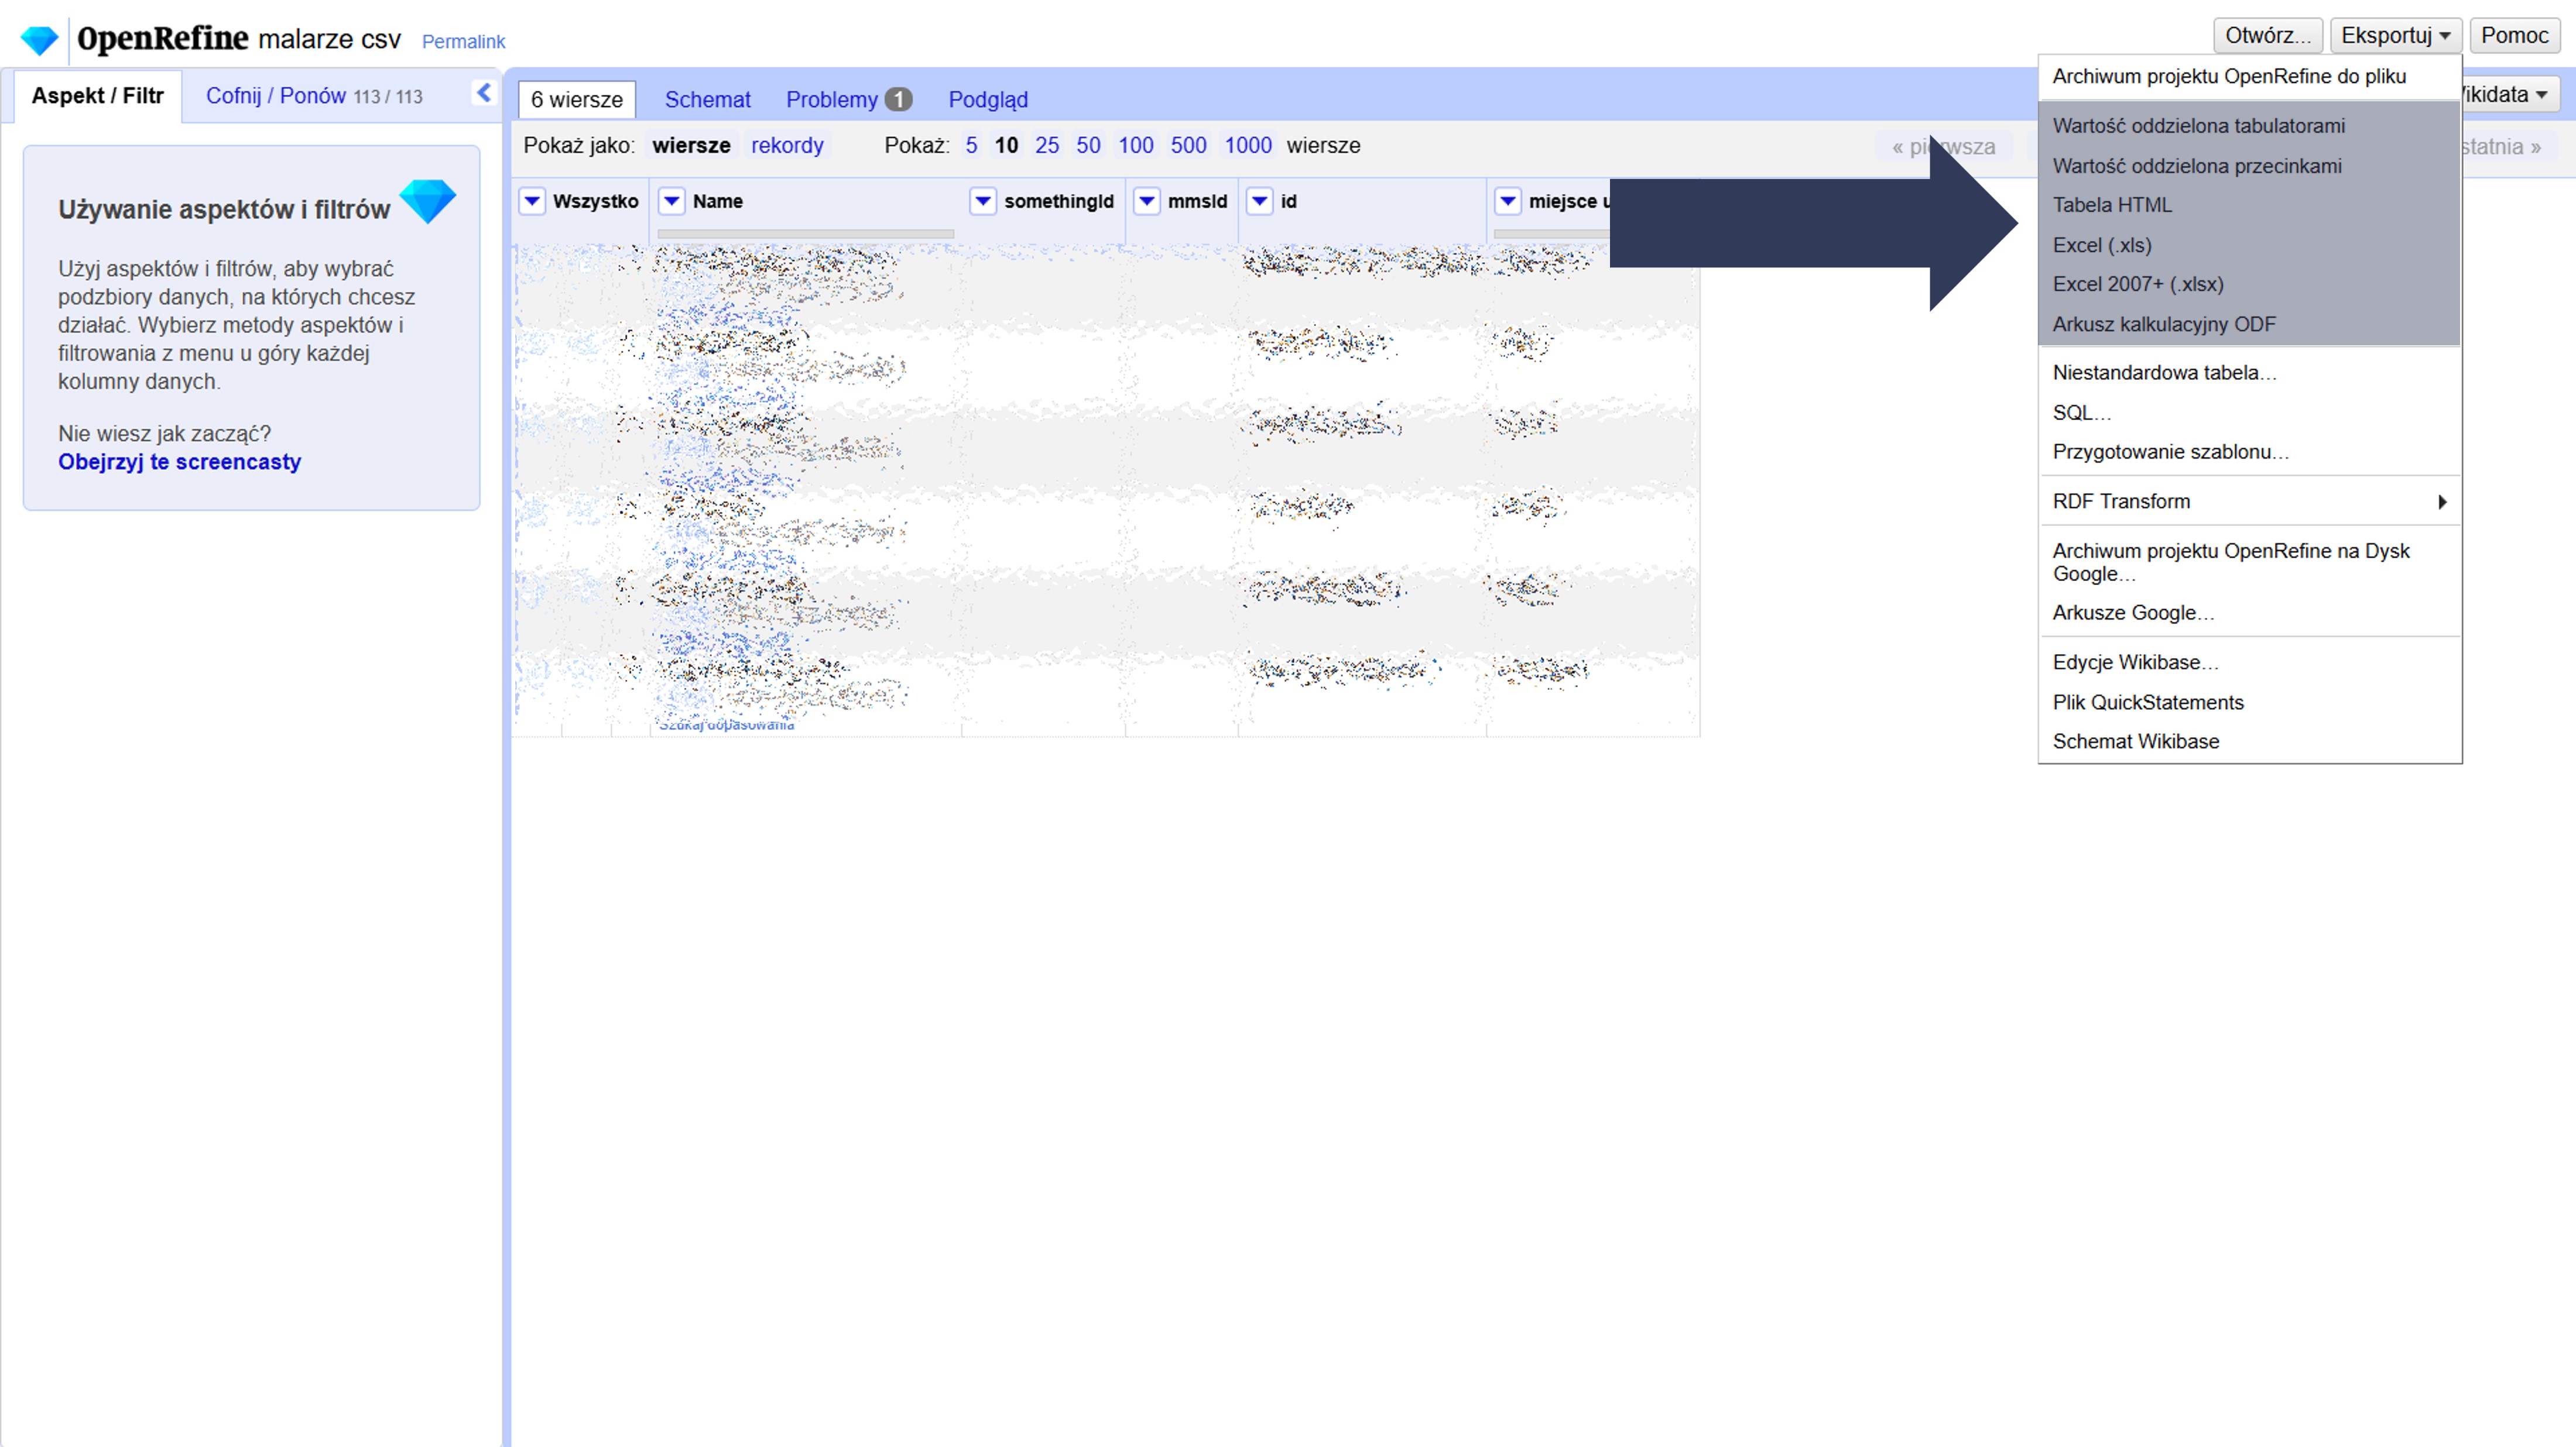
Task: Select Excel 2007+ (.xlsx) export option
Action: (x=2138, y=285)
